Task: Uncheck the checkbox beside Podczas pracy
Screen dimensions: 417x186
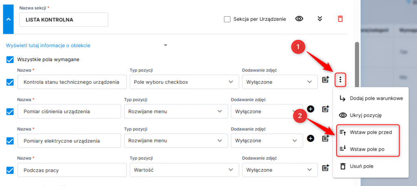Action: click(10, 170)
